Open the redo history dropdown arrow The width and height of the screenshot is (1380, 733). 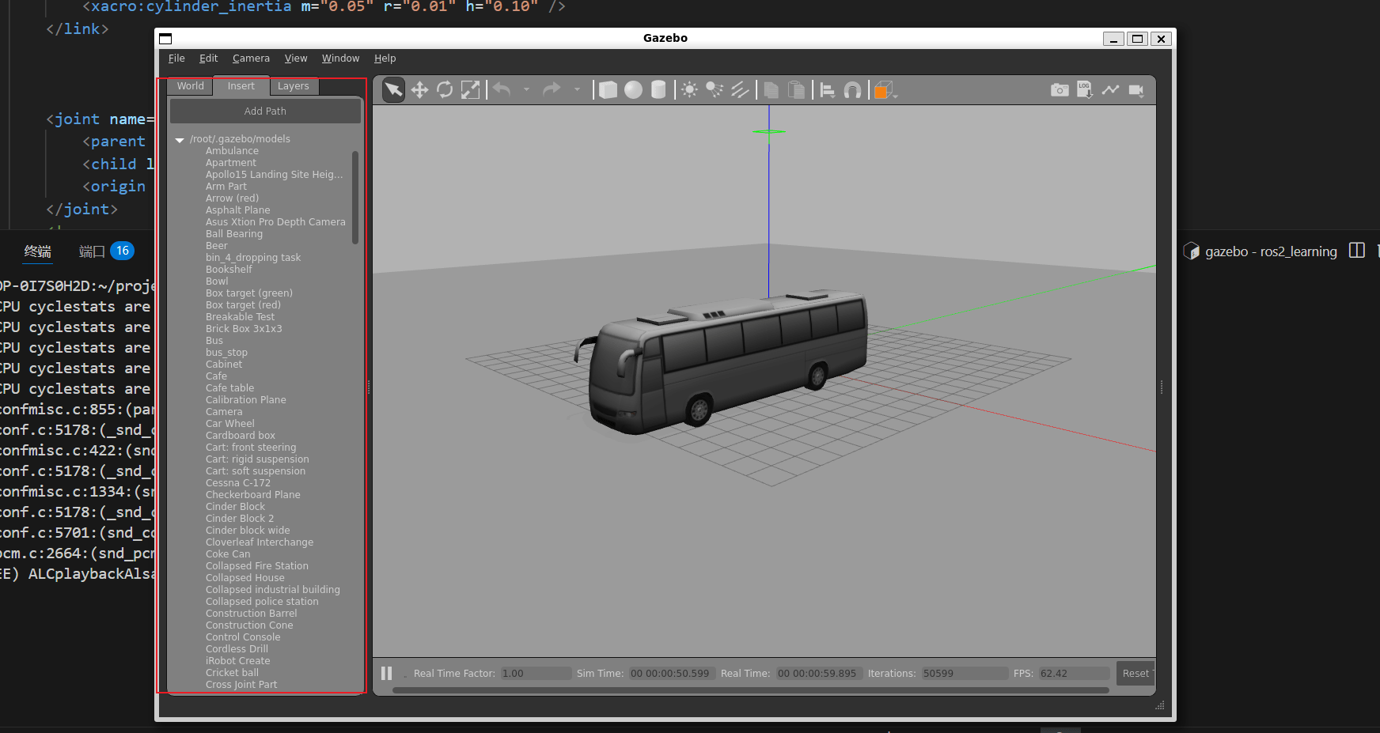tap(577, 90)
